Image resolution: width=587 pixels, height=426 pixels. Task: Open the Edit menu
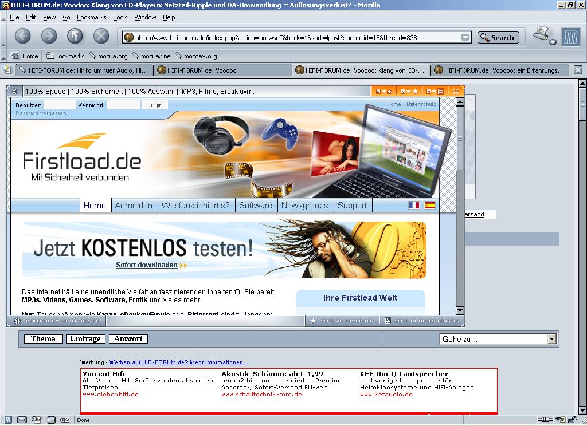31,17
